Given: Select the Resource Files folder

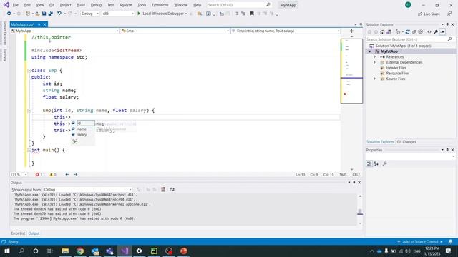Looking at the screenshot, I should [397, 74].
